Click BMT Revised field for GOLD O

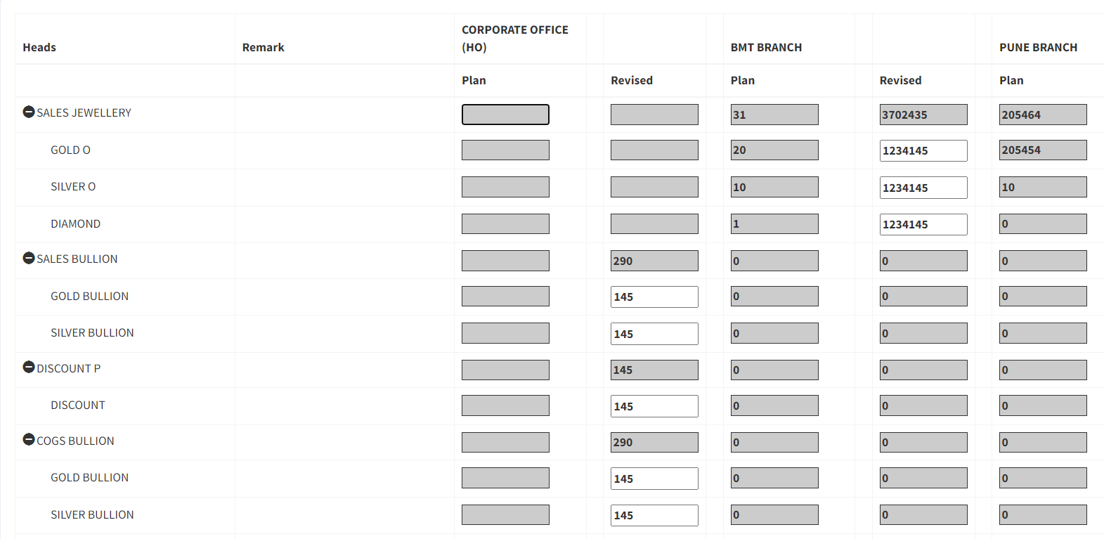click(x=923, y=150)
